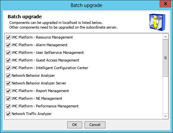
Task: Uncheck iMC Platform - Resource Management checkbox
Action: click(8, 37)
